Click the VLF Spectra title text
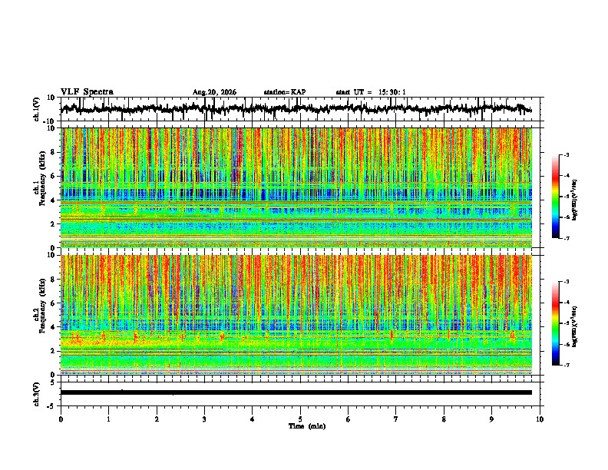The image size is (608, 470). (87, 92)
